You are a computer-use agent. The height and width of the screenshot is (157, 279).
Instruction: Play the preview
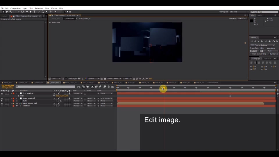pyautogui.click(x=258, y=41)
